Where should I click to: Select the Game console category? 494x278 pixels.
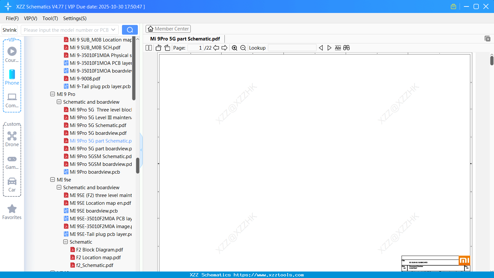click(x=12, y=162)
